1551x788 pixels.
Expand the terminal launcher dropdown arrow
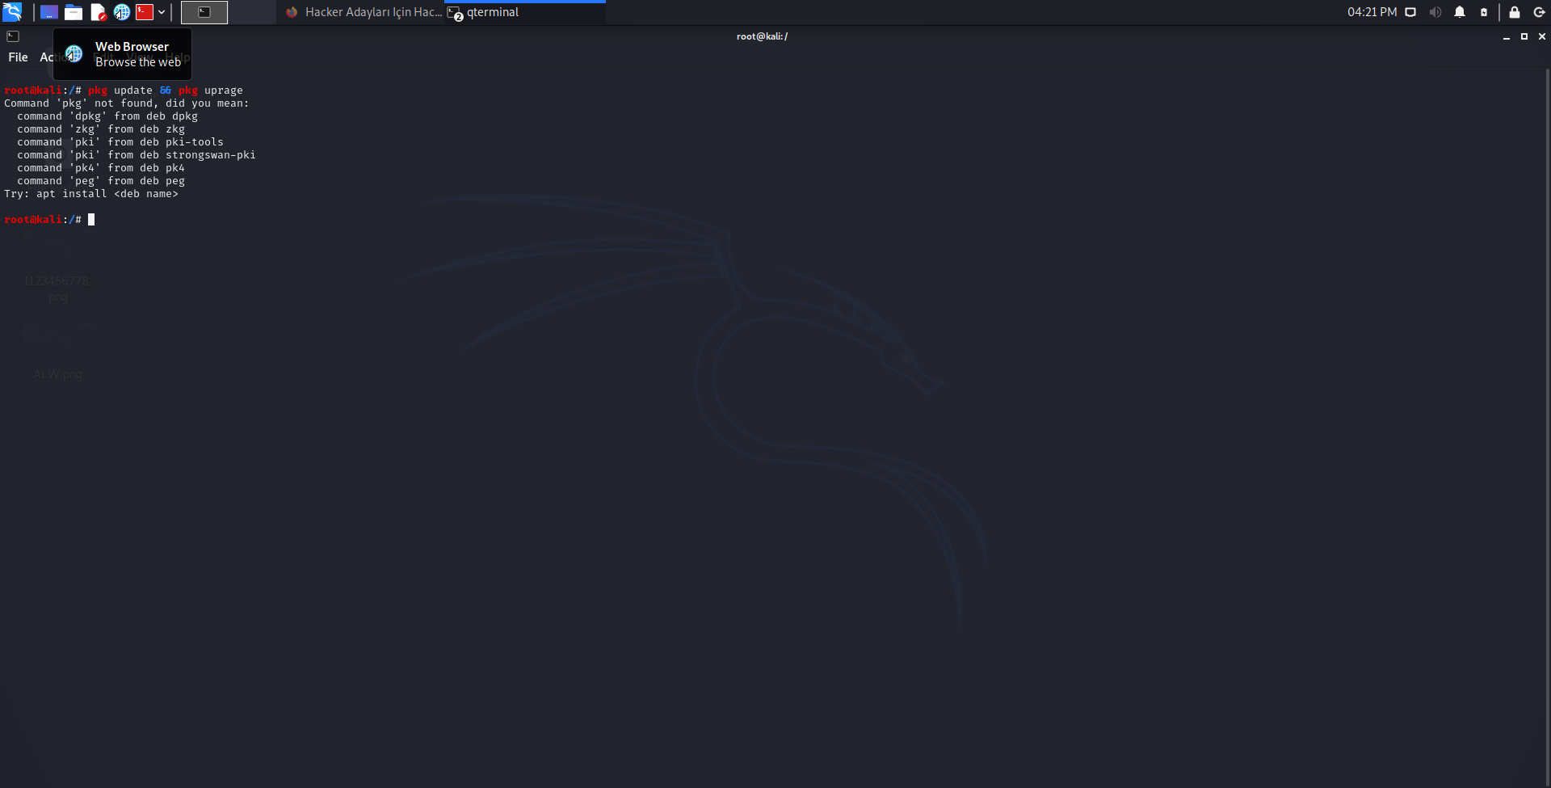coord(162,12)
